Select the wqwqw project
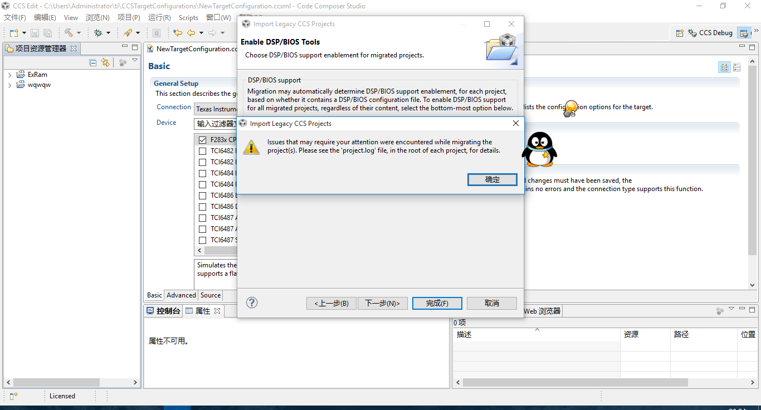761x410 pixels. (39, 85)
